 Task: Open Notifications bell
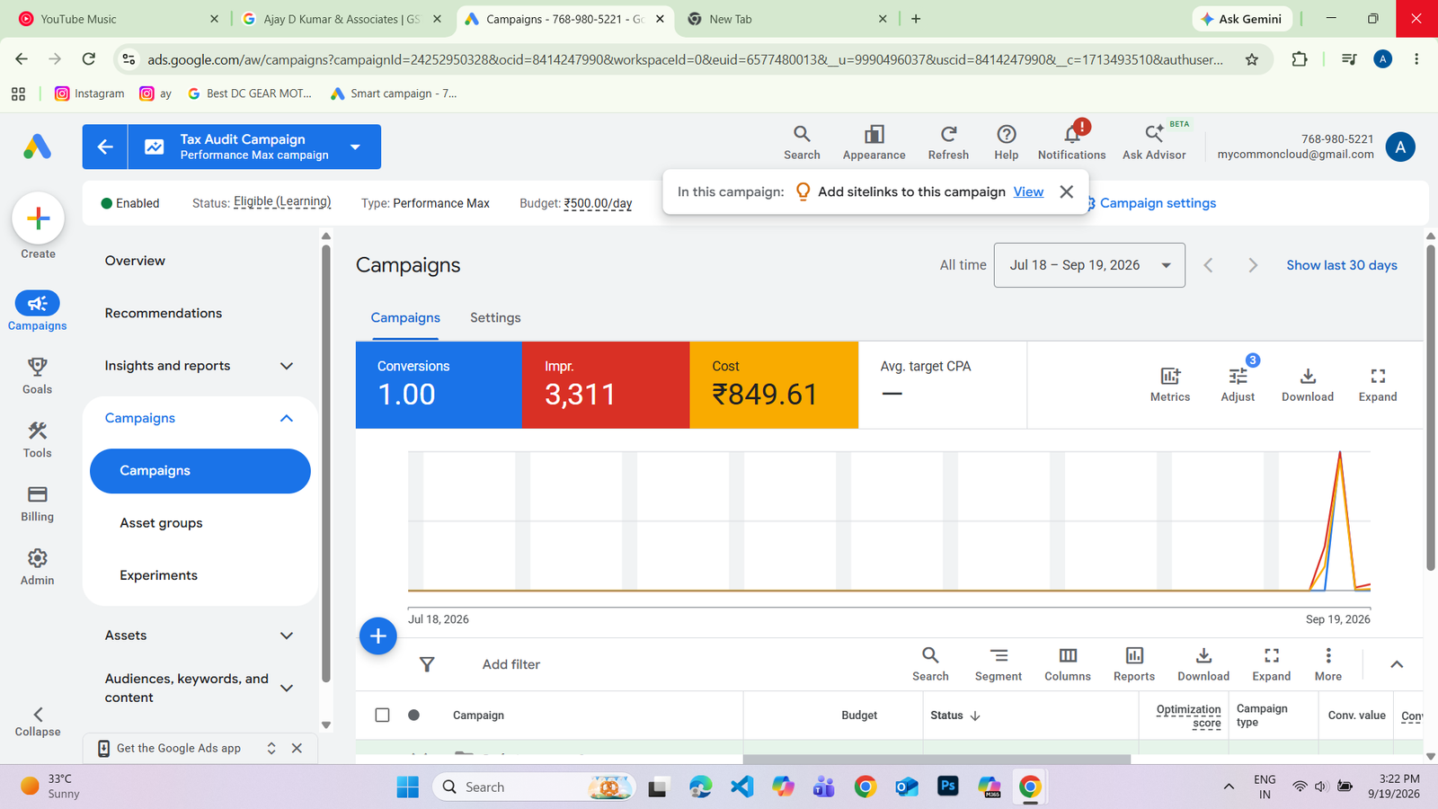coord(1071,143)
